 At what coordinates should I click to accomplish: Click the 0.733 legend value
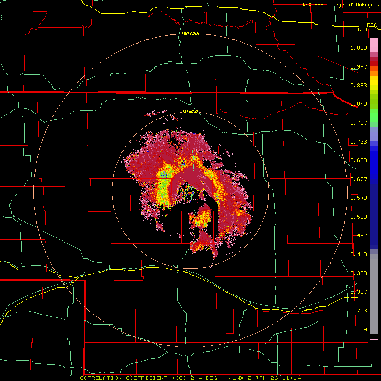359,142
